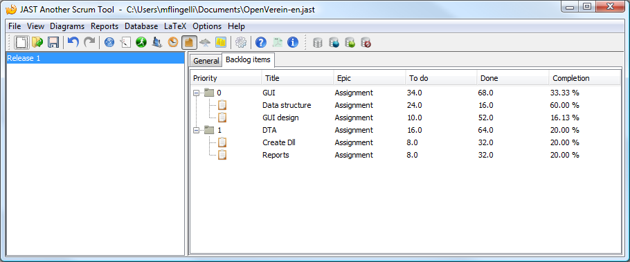The width and height of the screenshot is (630, 262).
Task: Click the 60.00 % completion value
Action: (x=564, y=105)
